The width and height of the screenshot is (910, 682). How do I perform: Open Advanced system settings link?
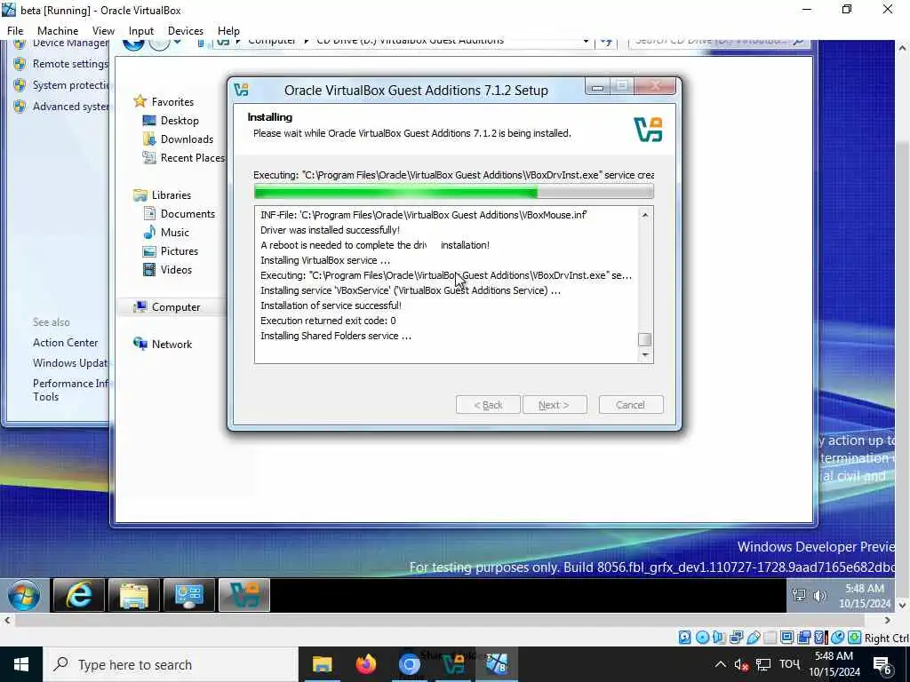coord(70,107)
